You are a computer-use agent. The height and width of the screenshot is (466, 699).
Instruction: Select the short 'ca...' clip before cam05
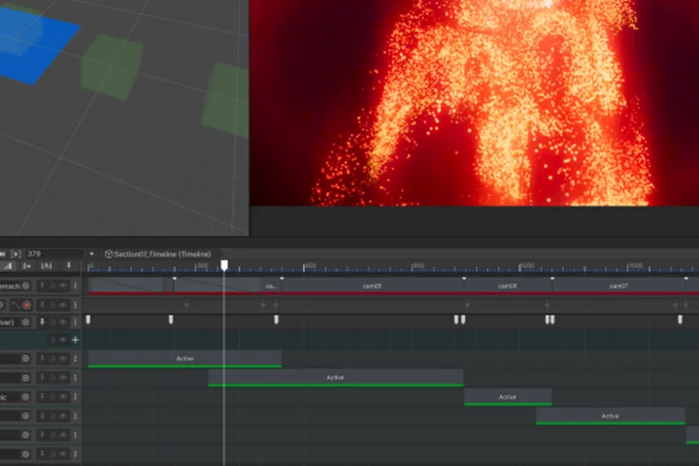click(271, 285)
